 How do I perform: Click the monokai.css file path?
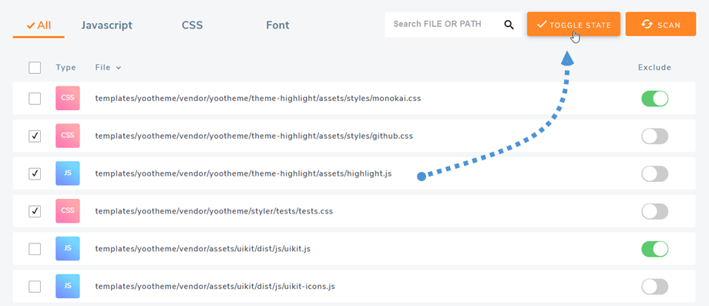click(257, 99)
